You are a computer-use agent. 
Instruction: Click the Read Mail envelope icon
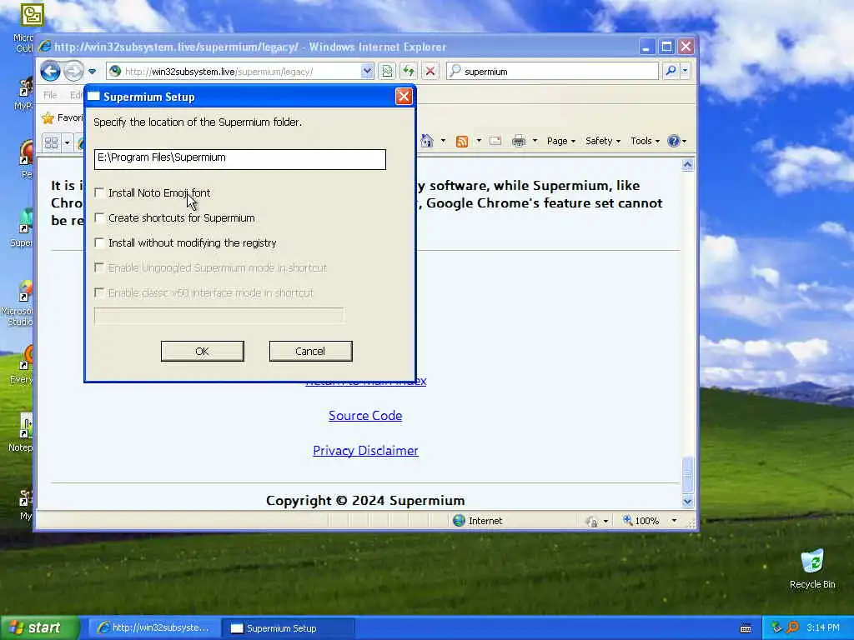495,141
